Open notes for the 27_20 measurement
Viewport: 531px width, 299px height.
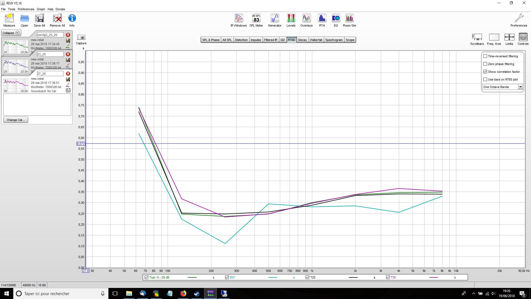pyautogui.click(x=68, y=90)
